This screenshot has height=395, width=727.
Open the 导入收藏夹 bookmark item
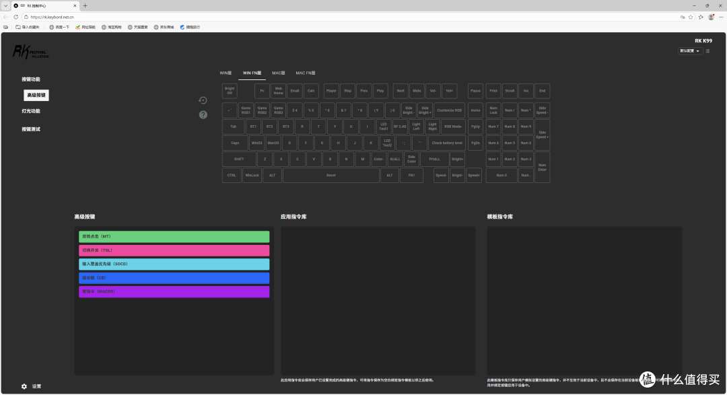click(28, 28)
